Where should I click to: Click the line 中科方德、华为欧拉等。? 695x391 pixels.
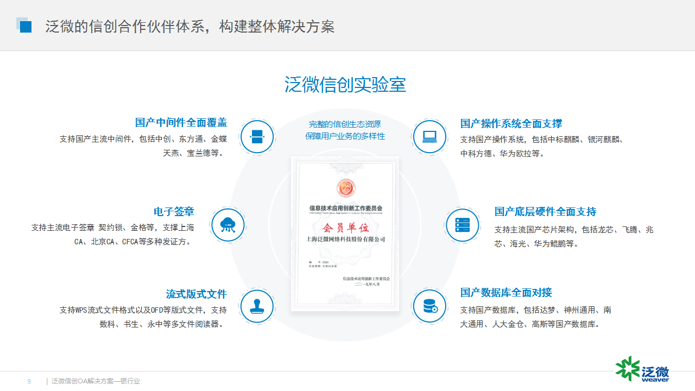tap(502, 154)
